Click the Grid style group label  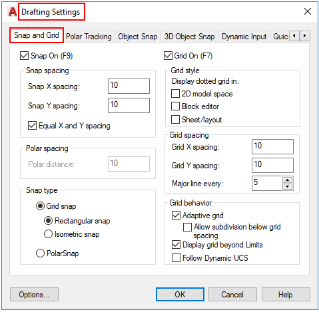click(x=185, y=71)
